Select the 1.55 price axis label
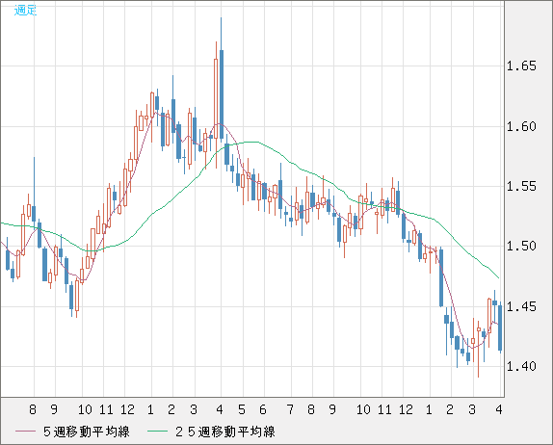This screenshot has width=553, height=445. pyautogui.click(x=521, y=186)
